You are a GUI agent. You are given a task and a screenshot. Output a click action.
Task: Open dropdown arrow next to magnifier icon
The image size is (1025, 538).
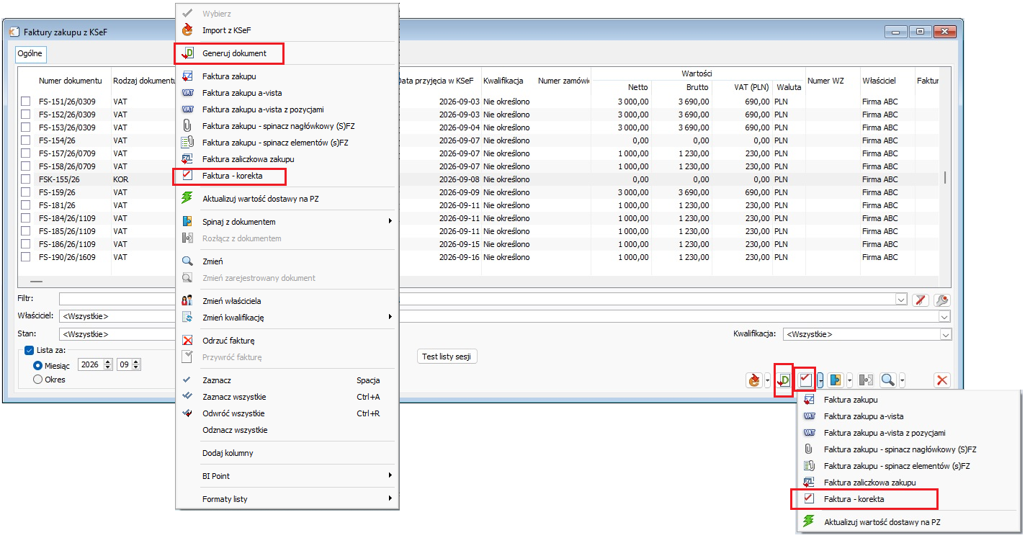pos(902,380)
